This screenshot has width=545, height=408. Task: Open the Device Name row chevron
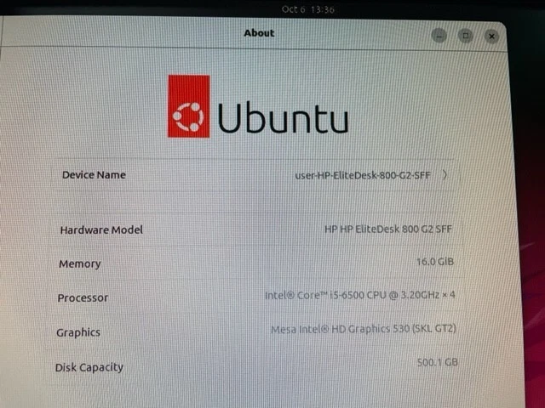(445, 174)
